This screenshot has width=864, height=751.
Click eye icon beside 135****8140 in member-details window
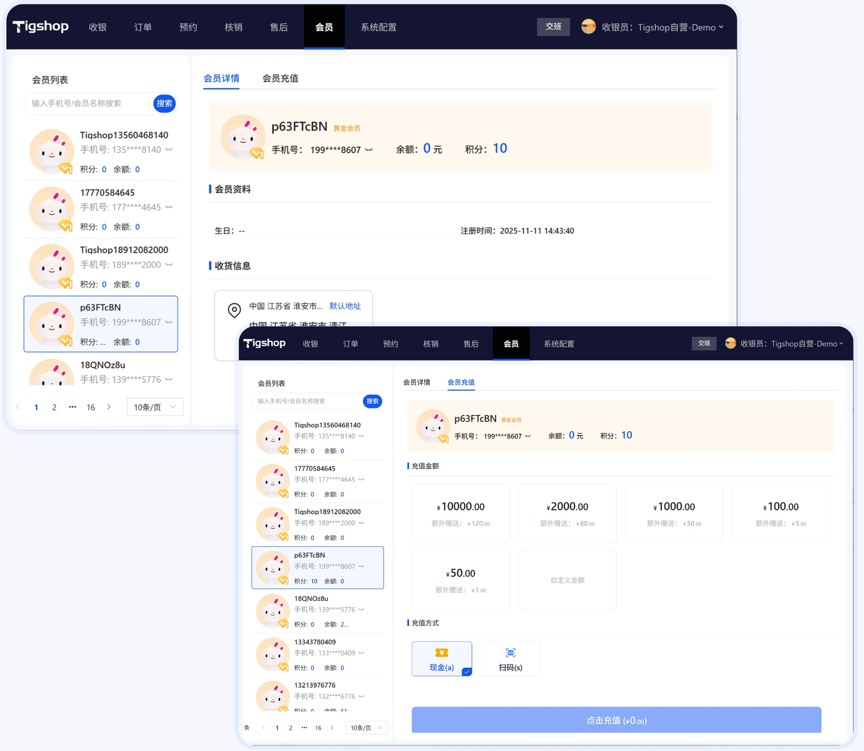tap(169, 150)
